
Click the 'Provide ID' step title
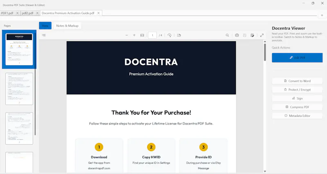click(203, 157)
